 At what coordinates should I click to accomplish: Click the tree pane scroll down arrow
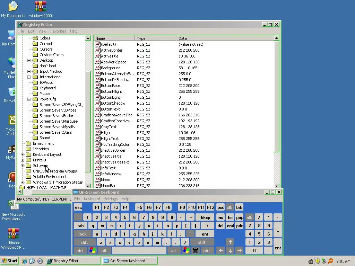pyautogui.click(x=88, y=186)
